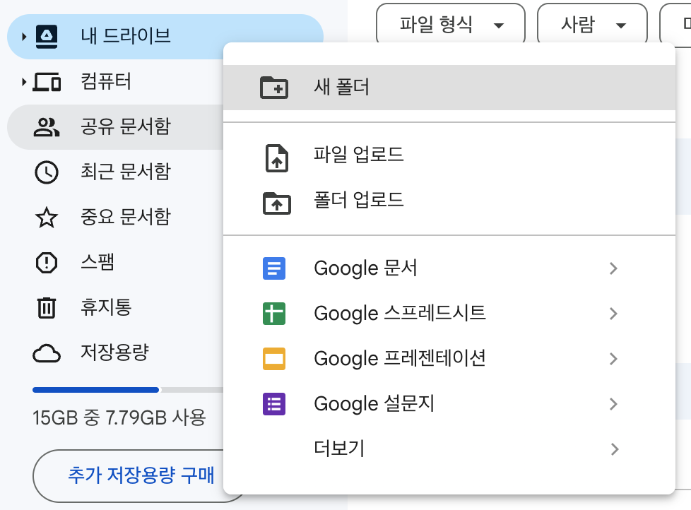This screenshot has height=510, width=691.
Task: Expand the 더보기 submenu arrow
Action: pyautogui.click(x=614, y=449)
